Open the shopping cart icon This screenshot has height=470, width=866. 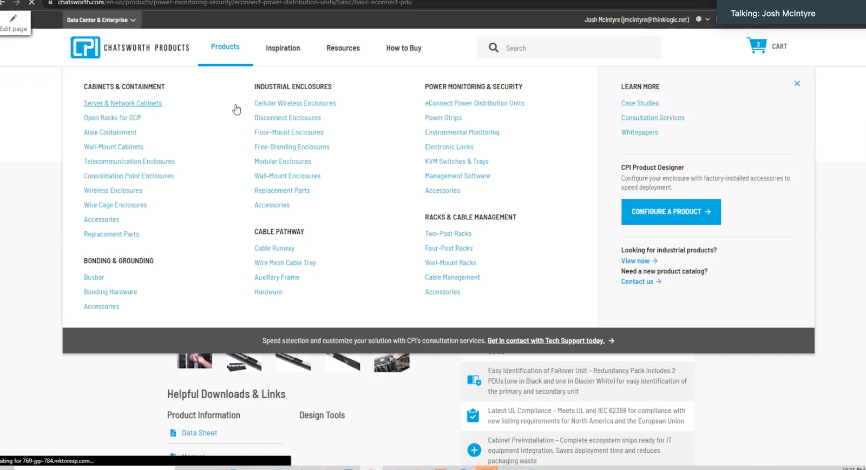click(x=756, y=45)
